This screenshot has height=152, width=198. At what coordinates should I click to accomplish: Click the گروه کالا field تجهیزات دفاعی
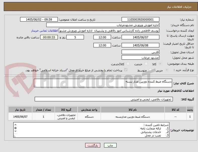click(104, 99)
